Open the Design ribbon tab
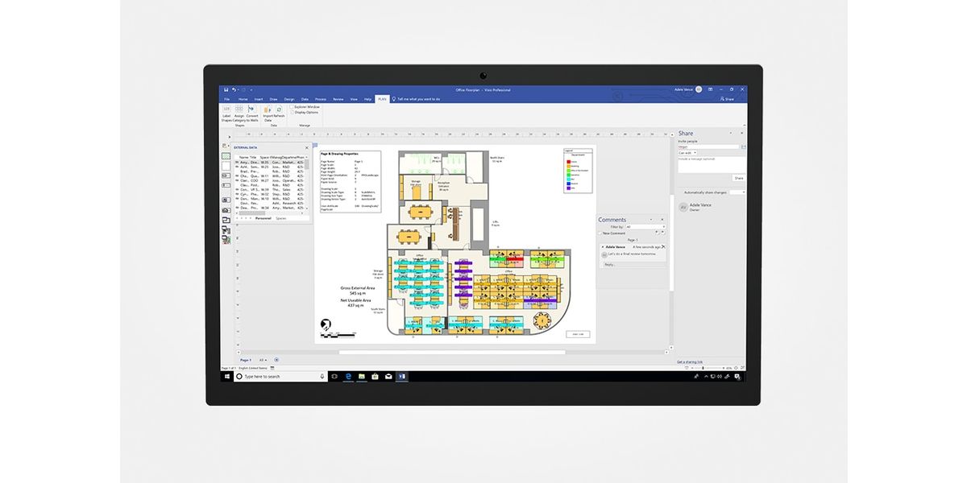967x483 pixels. [x=289, y=99]
